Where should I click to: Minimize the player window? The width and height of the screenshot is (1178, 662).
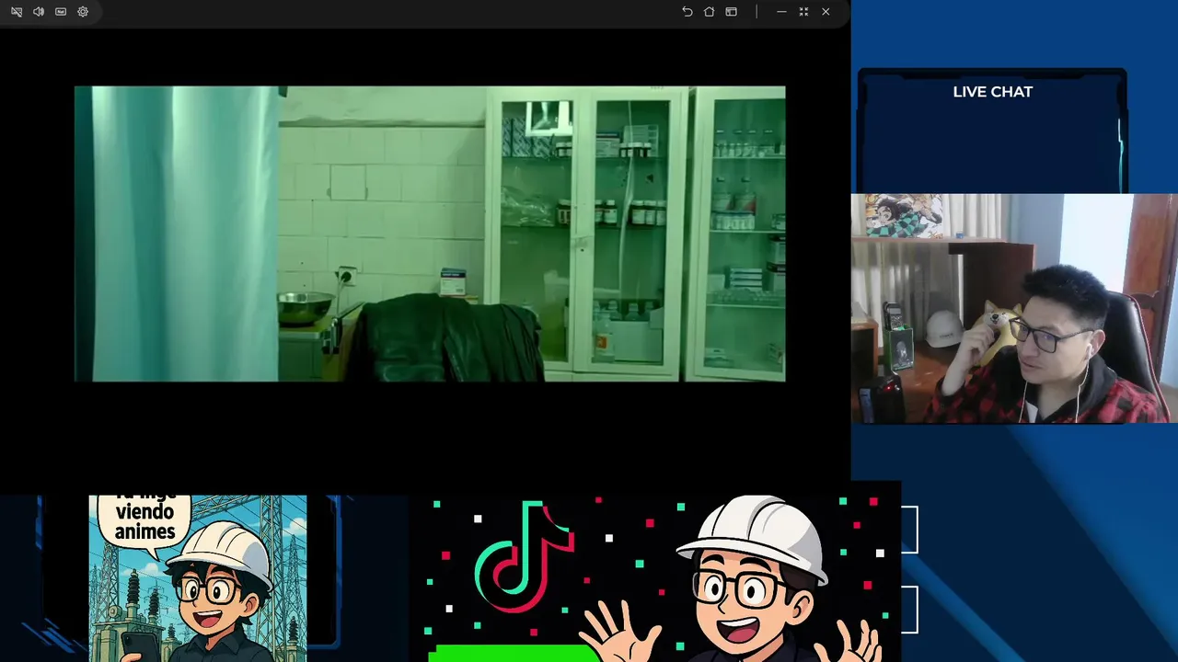pos(781,12)
